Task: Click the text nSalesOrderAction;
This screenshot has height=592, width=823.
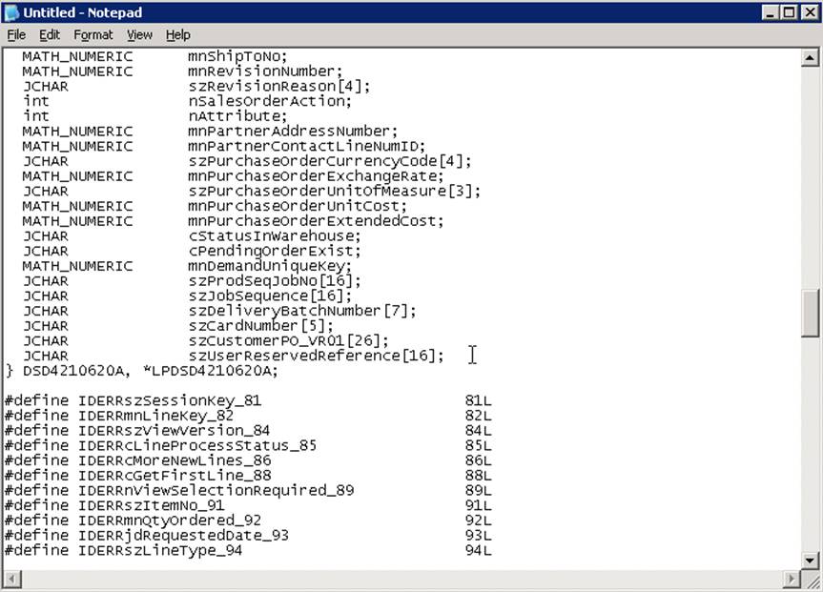Action: click(270, 101)
